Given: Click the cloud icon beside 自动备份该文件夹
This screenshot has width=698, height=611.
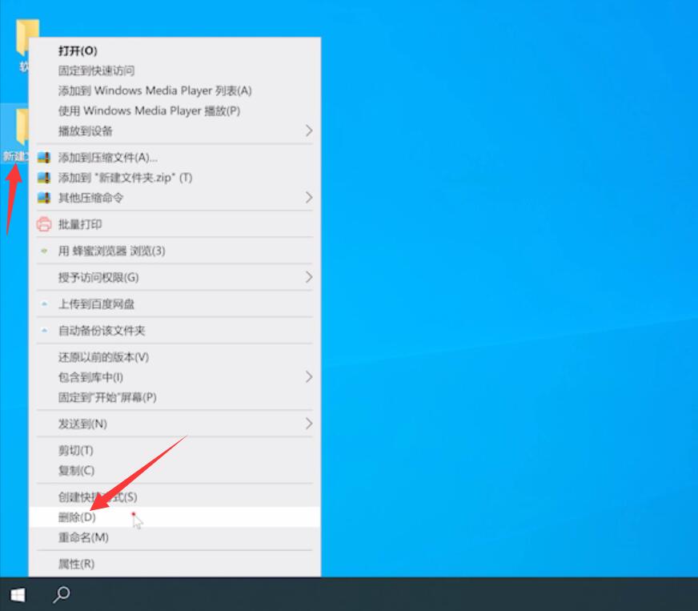Looking at the screenshot, I should click(x=44, y=331).
